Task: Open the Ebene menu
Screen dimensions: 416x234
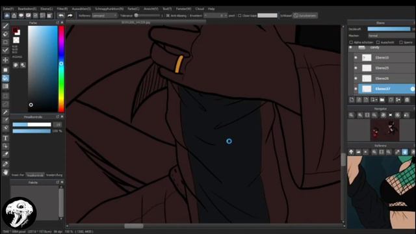Action: [x=46, y=8]
